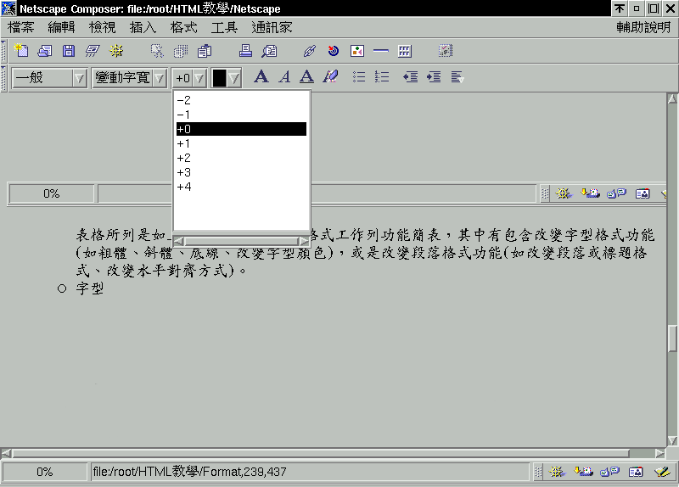Click the Inbox icon in bottom status bar
Viewport: 679px width, 487px height.
point(583,472)
